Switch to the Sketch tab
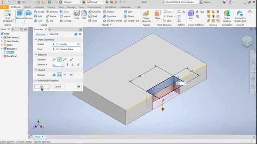The image size is (257, 144). pyautogui.click(x=27, y=7)
